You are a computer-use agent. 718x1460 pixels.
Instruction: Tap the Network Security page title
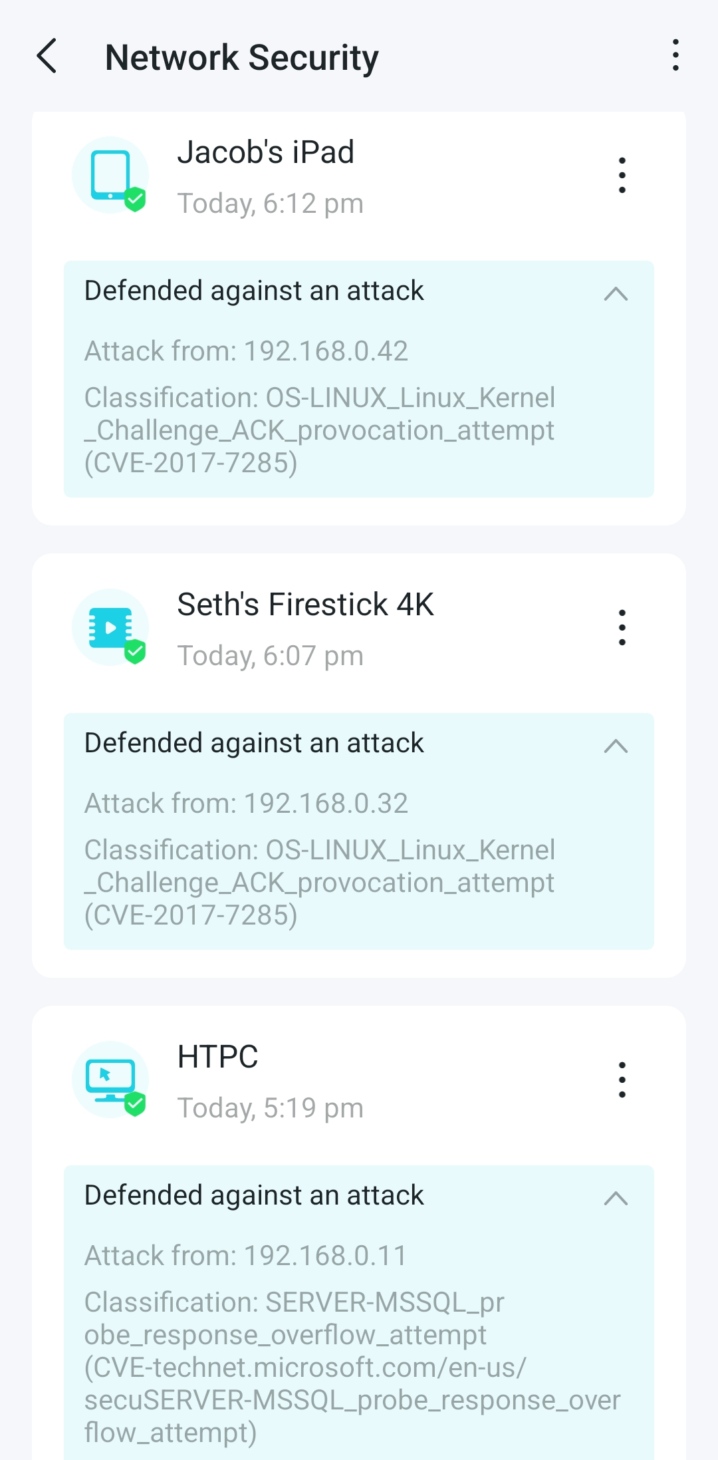point(242,57)
